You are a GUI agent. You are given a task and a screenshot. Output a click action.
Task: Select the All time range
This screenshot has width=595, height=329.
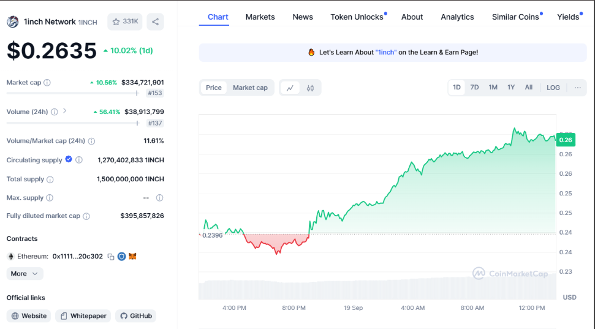[529, 87]
